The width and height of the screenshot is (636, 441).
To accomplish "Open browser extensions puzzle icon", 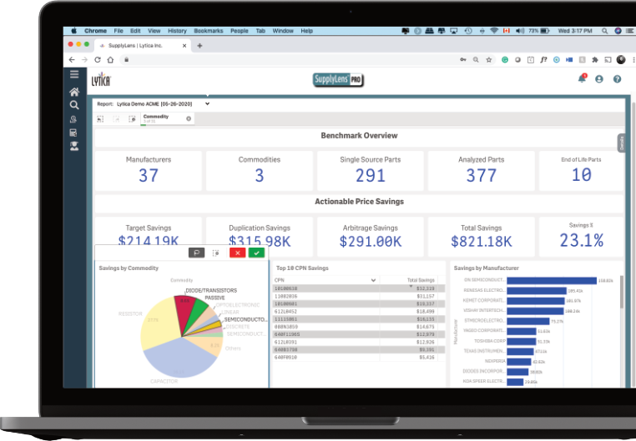I will point(595,59).
